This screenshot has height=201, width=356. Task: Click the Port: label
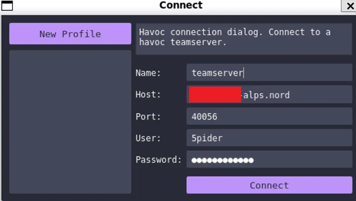148,116
